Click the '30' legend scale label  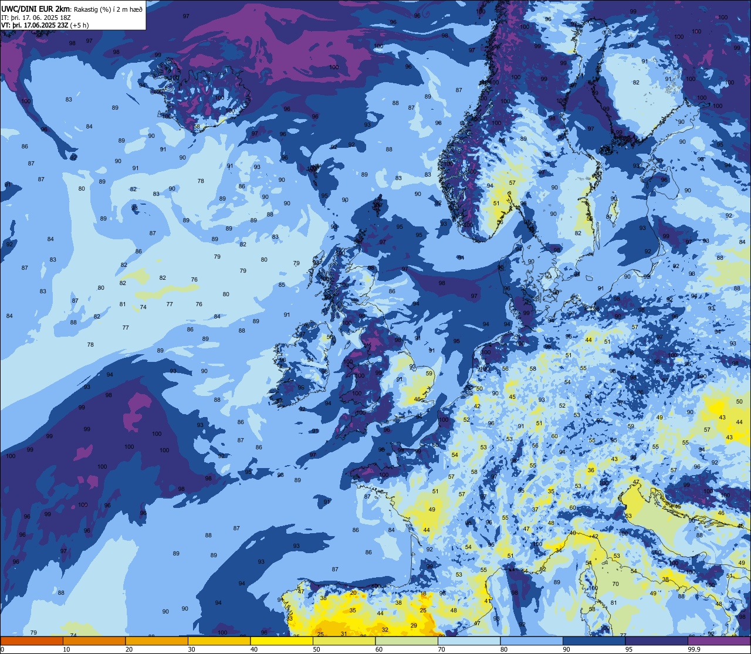pos(192,649)
